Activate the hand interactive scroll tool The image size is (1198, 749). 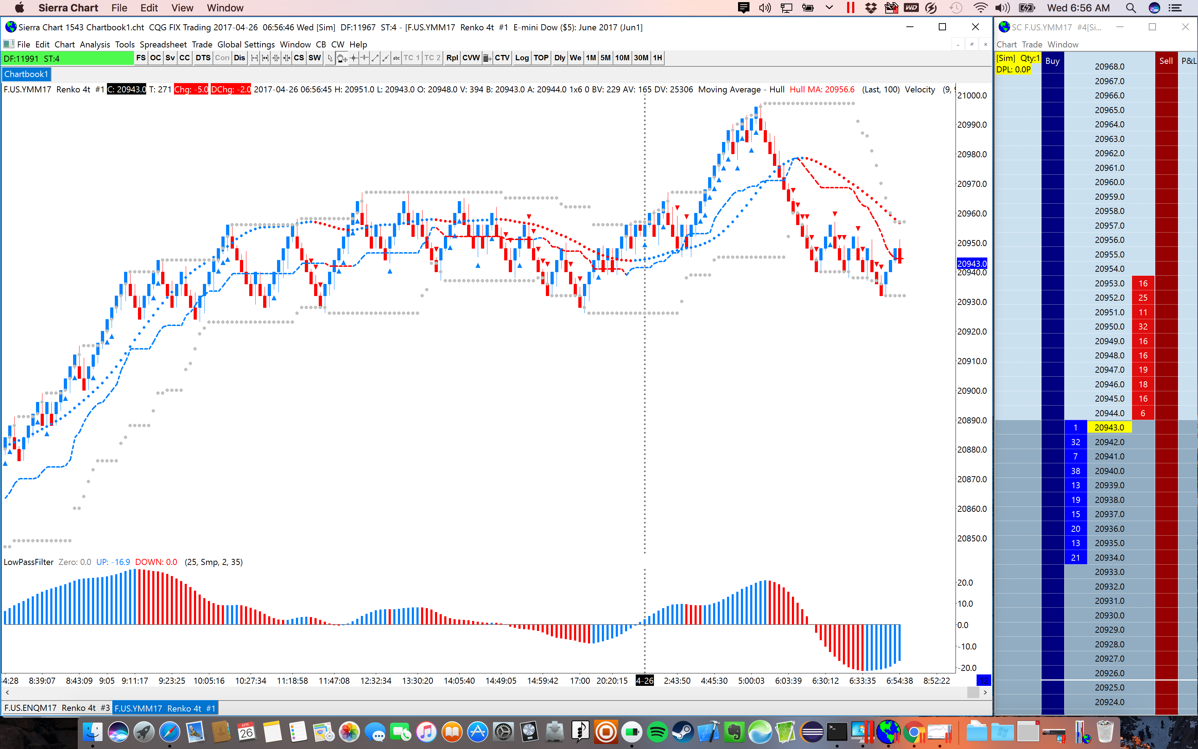(x=342, y=58)
